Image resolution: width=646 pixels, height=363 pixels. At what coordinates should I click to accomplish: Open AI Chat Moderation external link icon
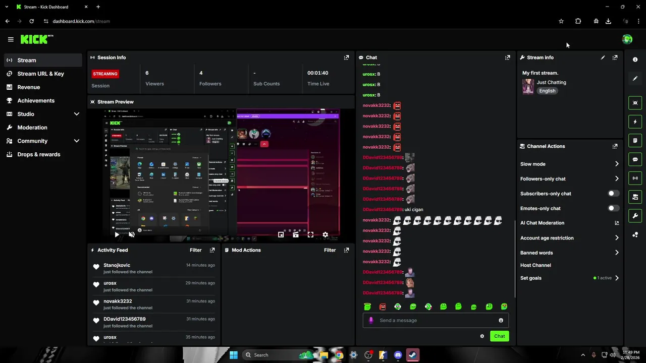[x=617, y=223]
